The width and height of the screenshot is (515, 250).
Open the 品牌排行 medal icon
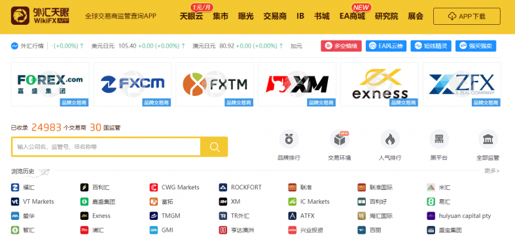(289, 139)
